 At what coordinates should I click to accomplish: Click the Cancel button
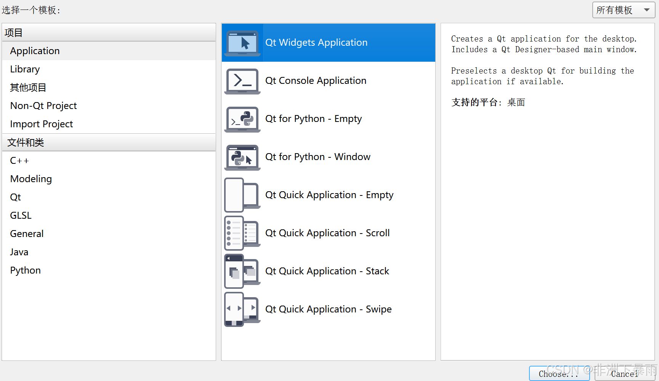(x=625, y=374)
